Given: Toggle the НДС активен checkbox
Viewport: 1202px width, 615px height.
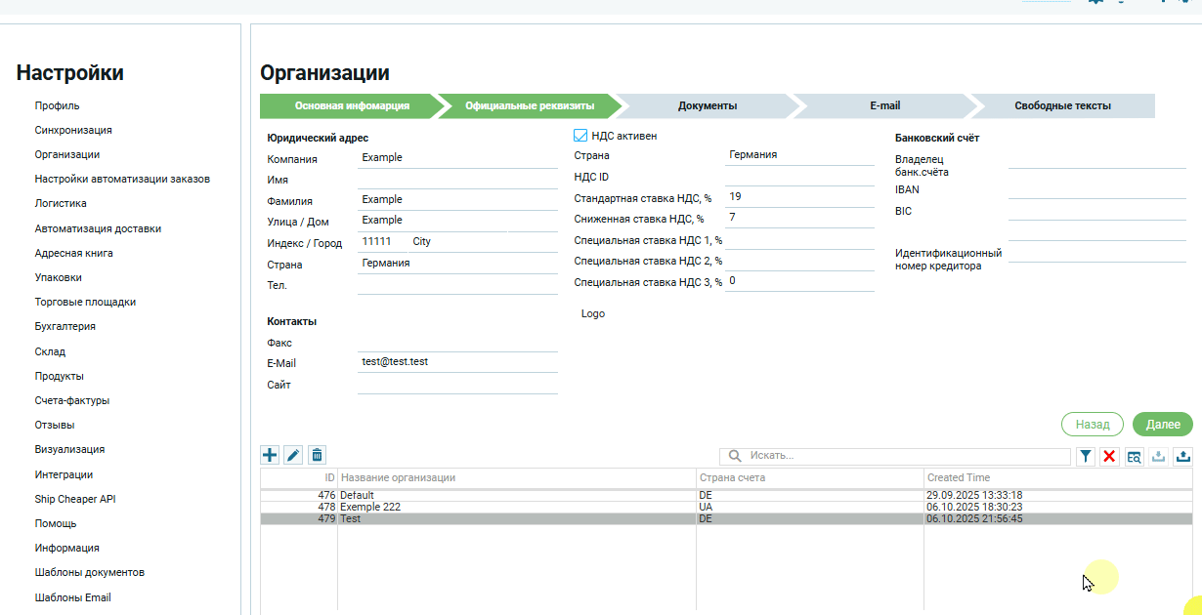Looking at the screenshot, I should (x=580, y=136).
